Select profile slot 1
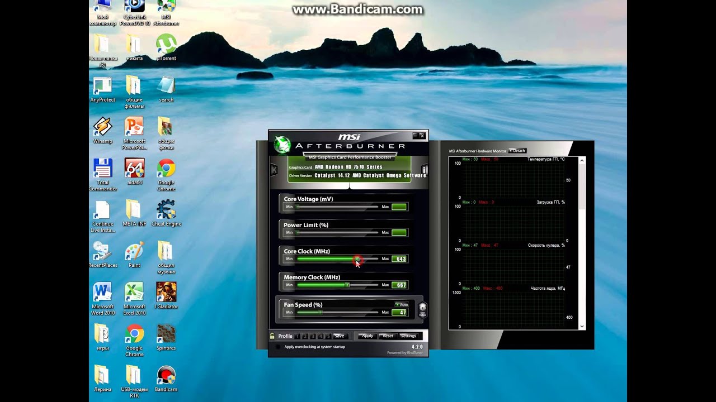 point(298,336)
